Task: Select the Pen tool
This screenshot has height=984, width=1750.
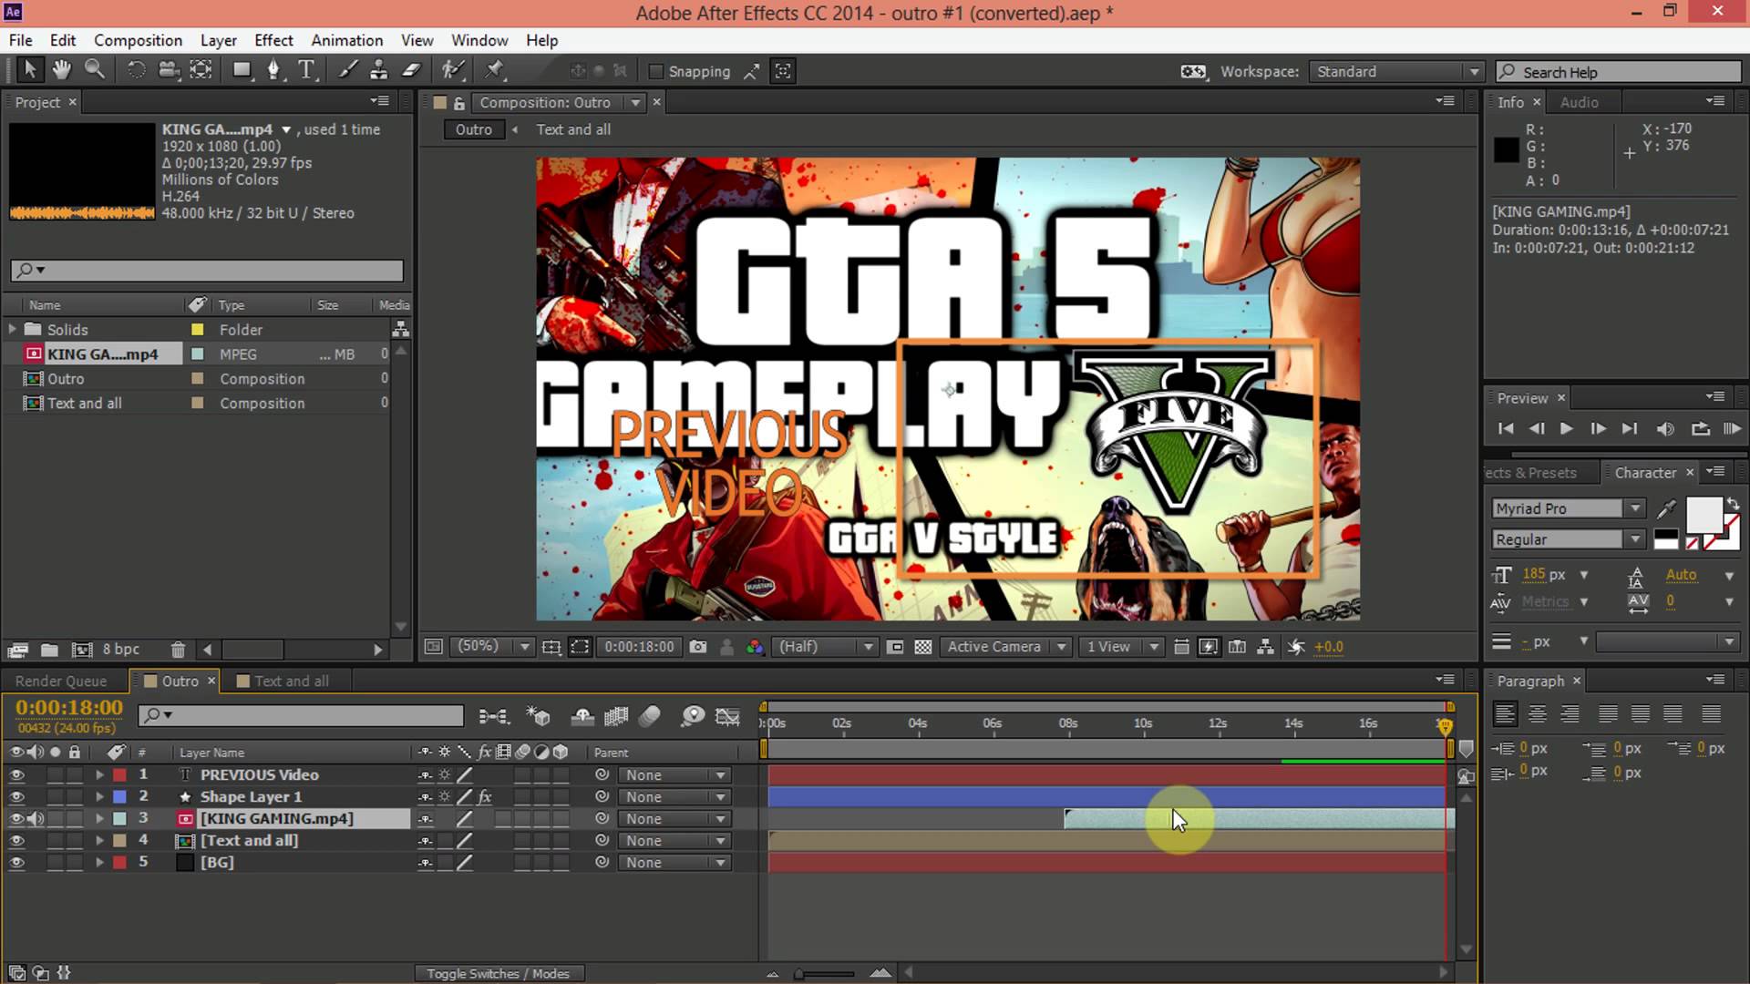Action: (273, 70)
